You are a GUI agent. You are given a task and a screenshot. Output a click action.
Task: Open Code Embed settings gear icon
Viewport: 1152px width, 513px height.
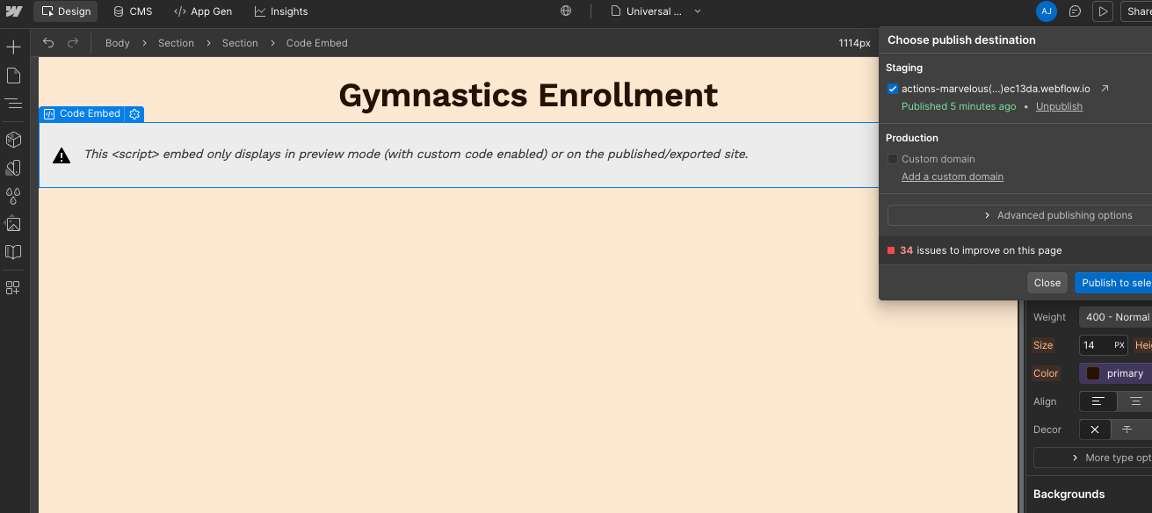coord(134,114)
